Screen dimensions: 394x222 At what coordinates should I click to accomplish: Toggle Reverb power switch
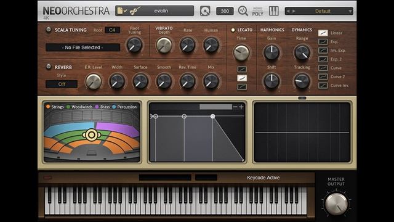pyautogui.click(x=49, y=67)
